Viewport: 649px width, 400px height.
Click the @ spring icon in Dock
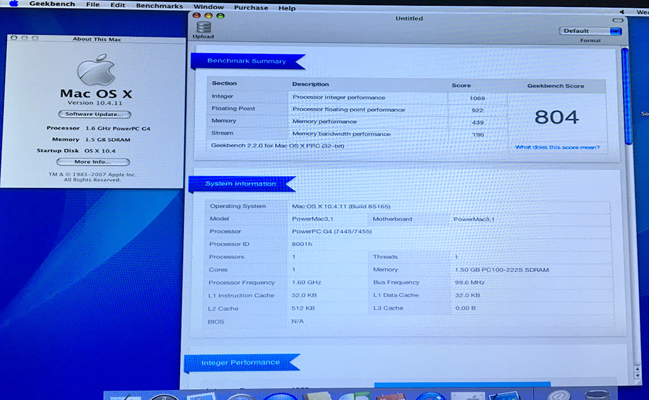point(558,396)
